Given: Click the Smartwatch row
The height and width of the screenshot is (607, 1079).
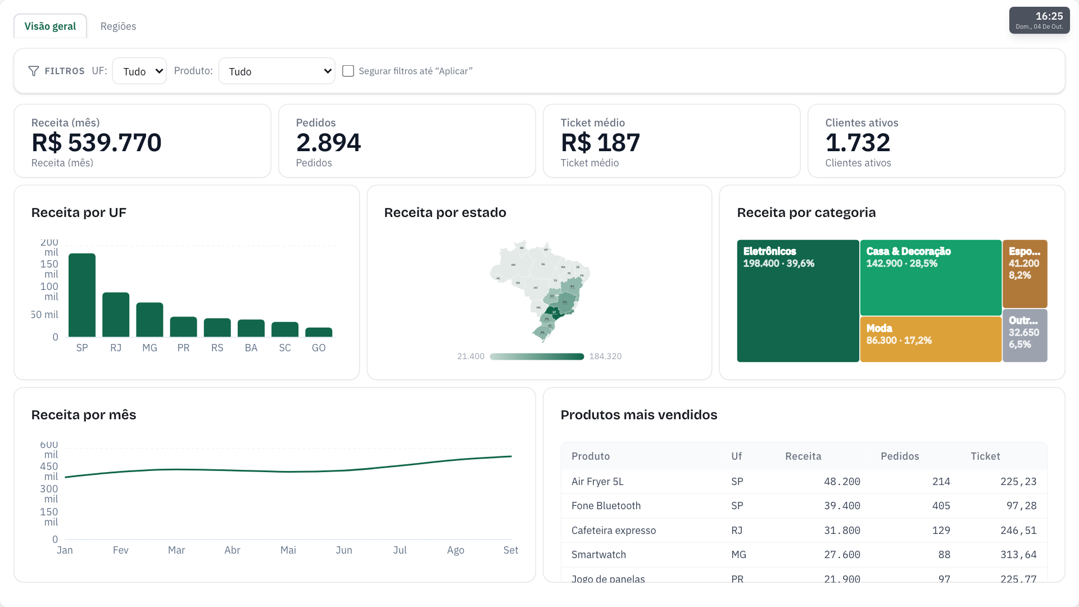Looking at the screenshot, I should (804, 555).
